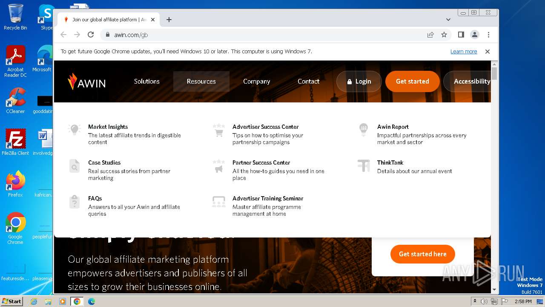View site information lock icon

tap(107, 35)
